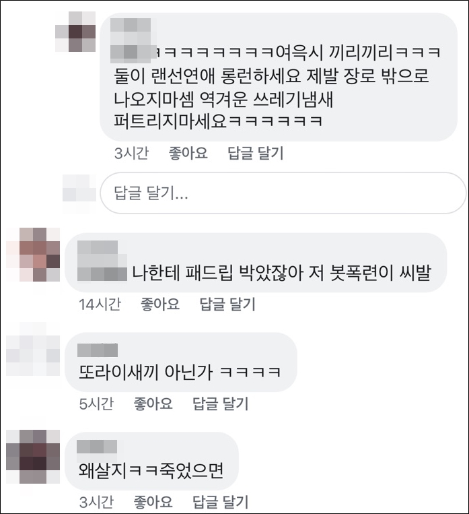Click 답글 달기 under the 14시간 comment

[x=227, y=304]
